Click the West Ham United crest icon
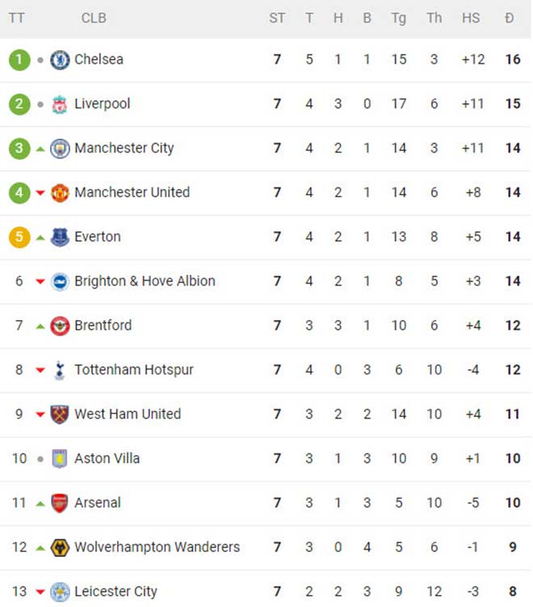The width and height of the screenshot is (533, 607). tap(60, 415)
